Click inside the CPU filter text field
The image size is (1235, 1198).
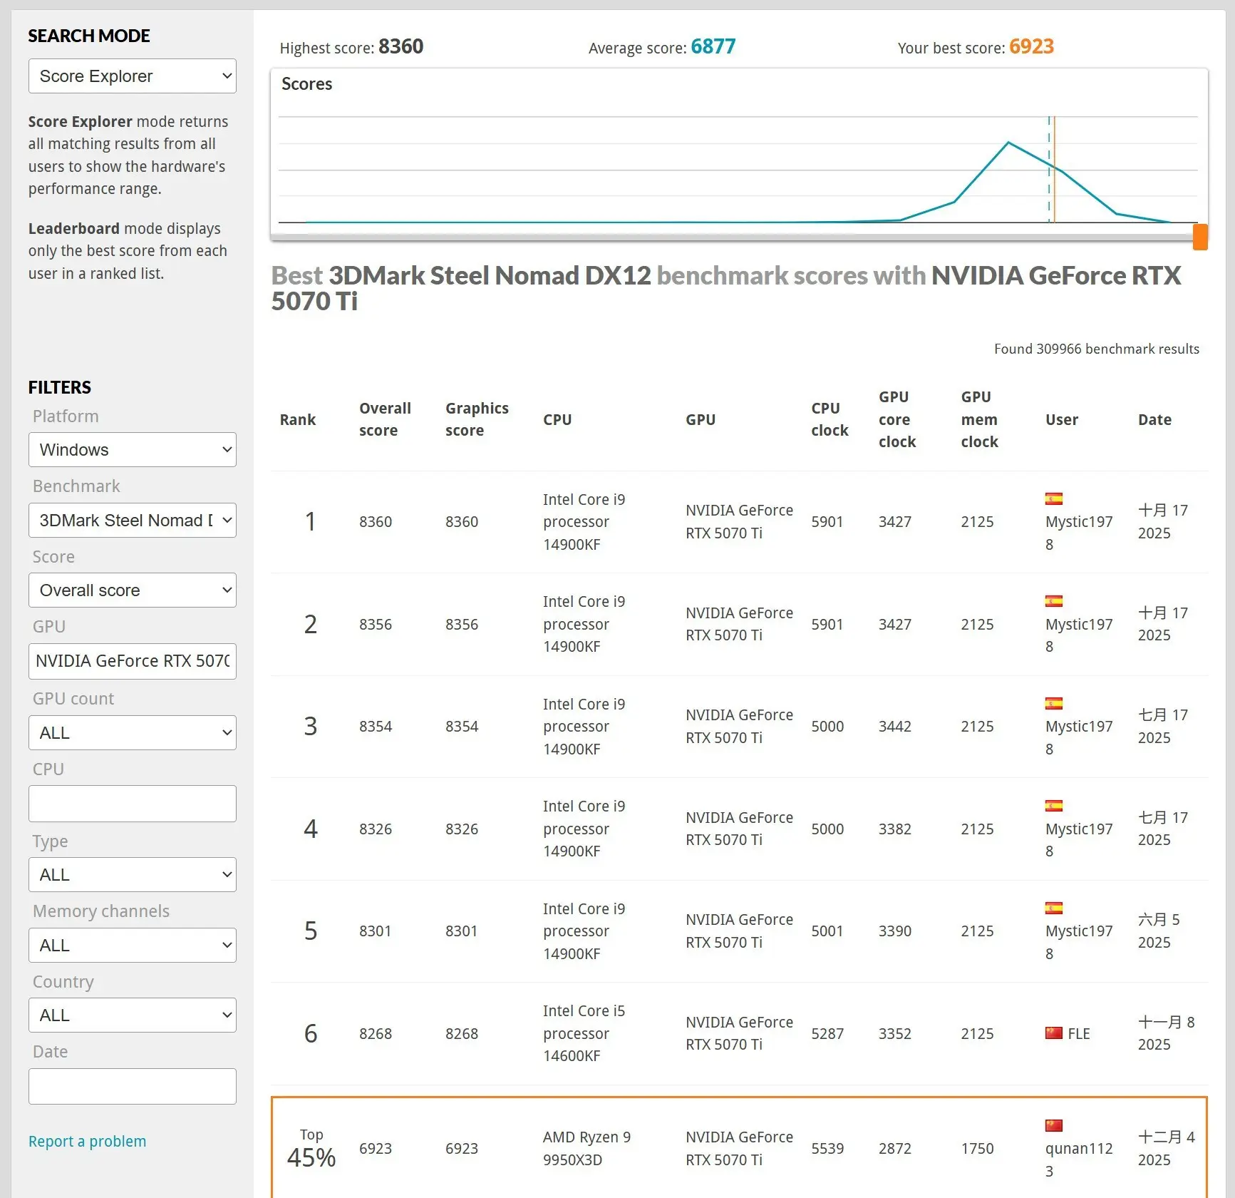point(133,804)
